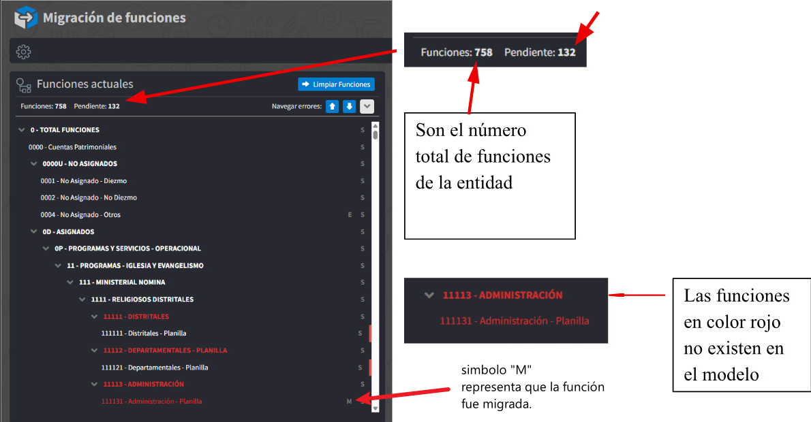The width and height of the screenshot is (811, 422).
Task: Select 0000 - Cuentas Patrimoniales
Action: point(72,147)
